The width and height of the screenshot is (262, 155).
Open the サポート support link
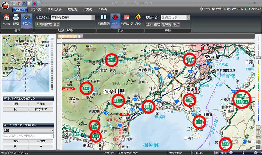[219, 9]
